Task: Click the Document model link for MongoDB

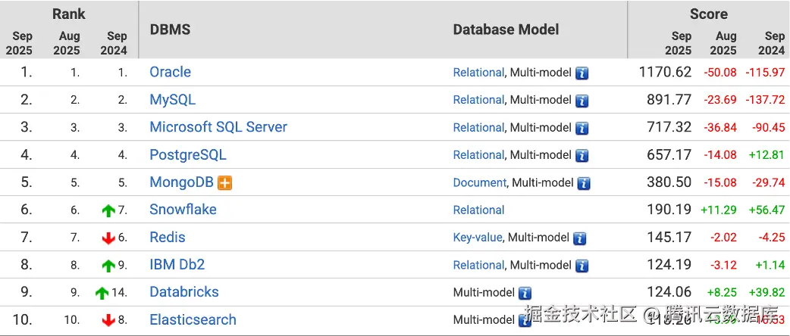Action: click(x=479, y=182)
